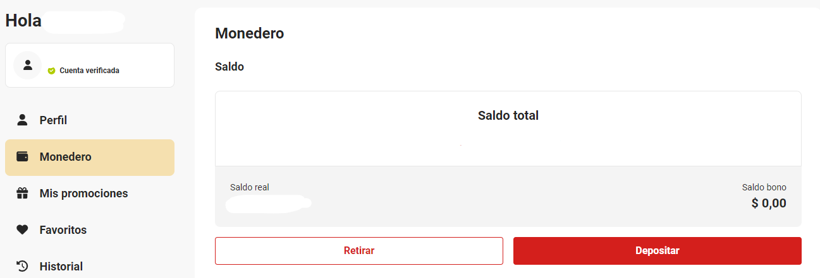Click the Historial clock icon
Viewport: 820px width, 278px height.
tap(22, 266)
